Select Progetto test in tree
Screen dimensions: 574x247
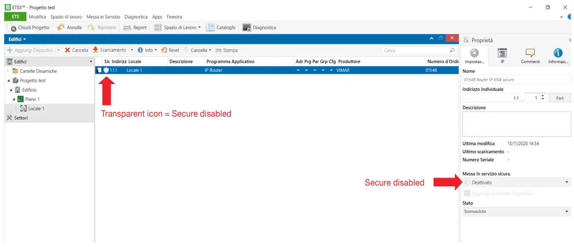(x=33, y=80)
